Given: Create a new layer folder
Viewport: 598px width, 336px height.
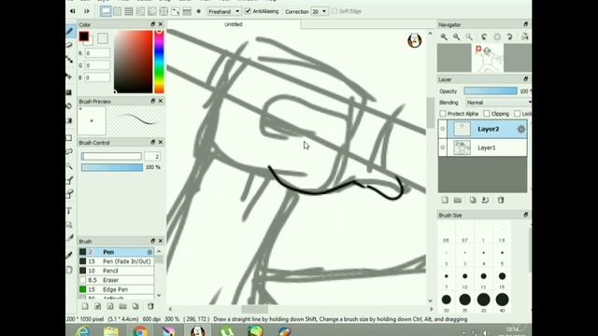Looking at the screenshot, I should [x=458, y=200].
